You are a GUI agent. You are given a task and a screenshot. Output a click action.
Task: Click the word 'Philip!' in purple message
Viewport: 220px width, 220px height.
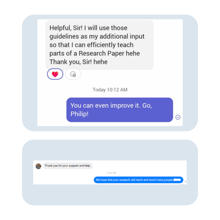(x=79, y=114)
